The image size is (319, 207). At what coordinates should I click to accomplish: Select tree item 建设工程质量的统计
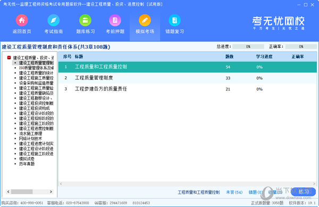(36, 73)
